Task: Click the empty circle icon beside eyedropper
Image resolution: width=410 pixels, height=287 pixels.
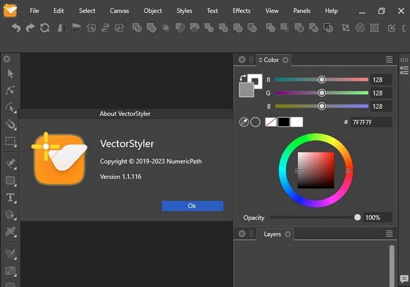Action: (255, 122)
